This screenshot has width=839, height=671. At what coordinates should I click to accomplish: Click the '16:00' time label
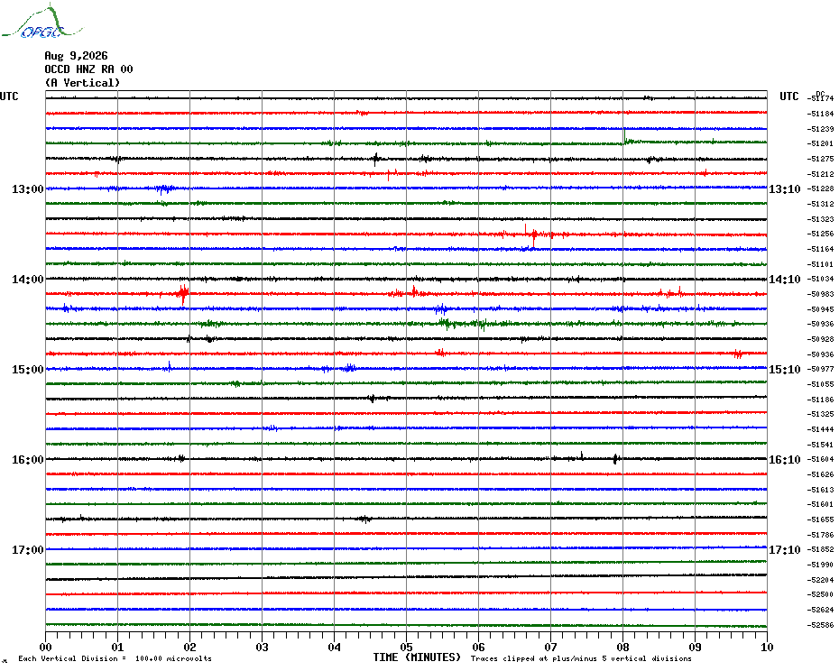click(x=28, y=460)
